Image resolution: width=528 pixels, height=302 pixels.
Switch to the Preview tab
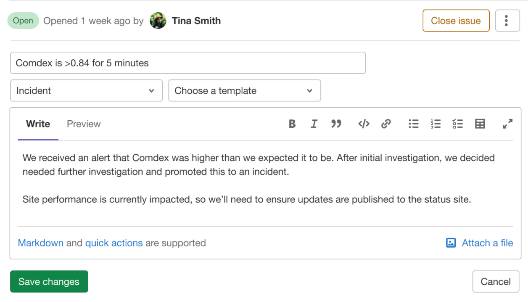tap(83, 124)
